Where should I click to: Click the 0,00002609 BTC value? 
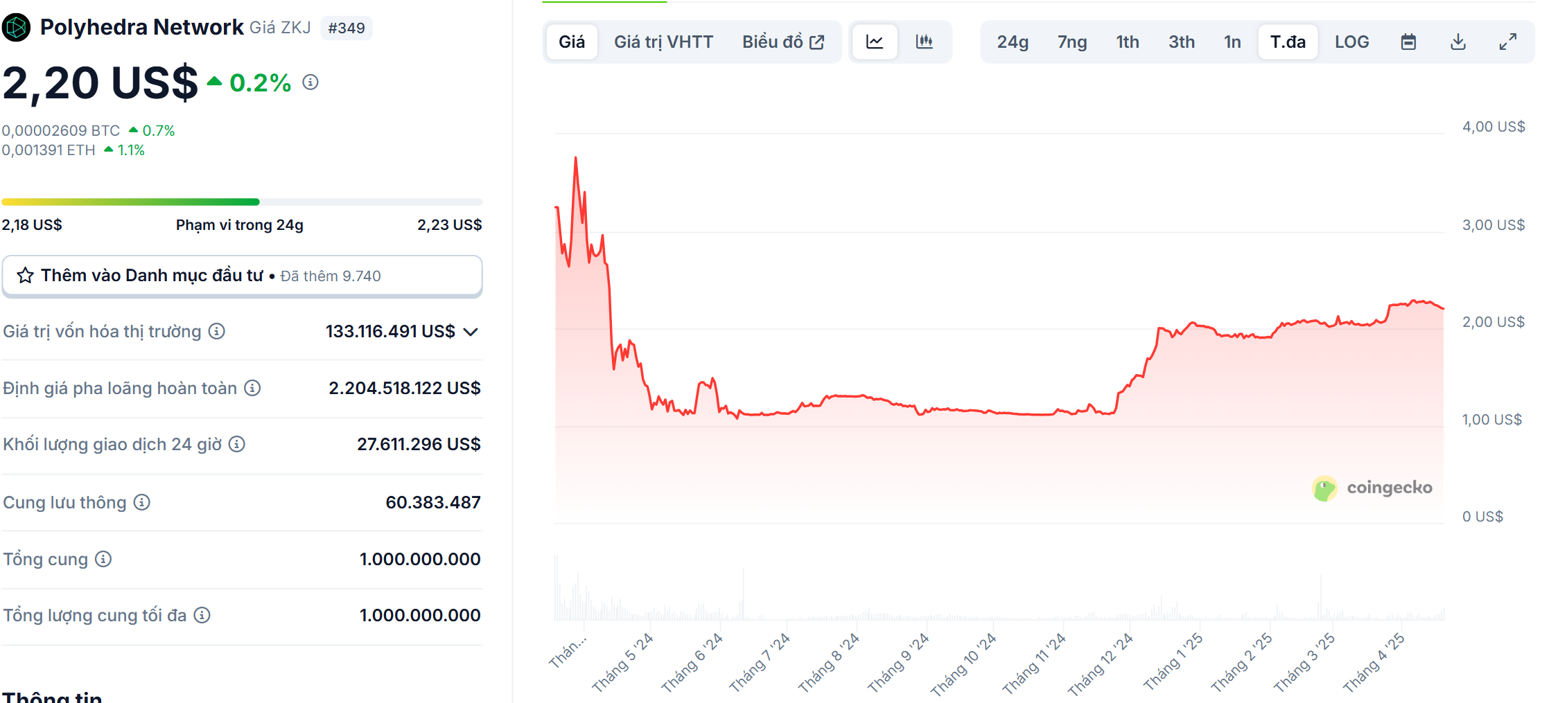(x=61, y=130)
